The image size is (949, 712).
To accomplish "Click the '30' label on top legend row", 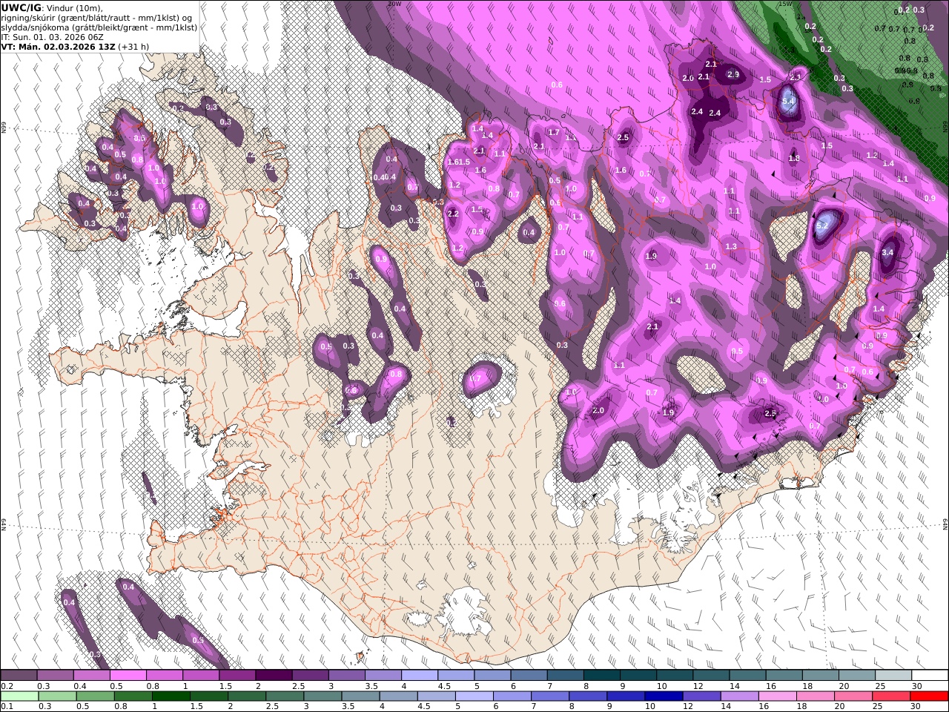I will click(x=916, y=686).
